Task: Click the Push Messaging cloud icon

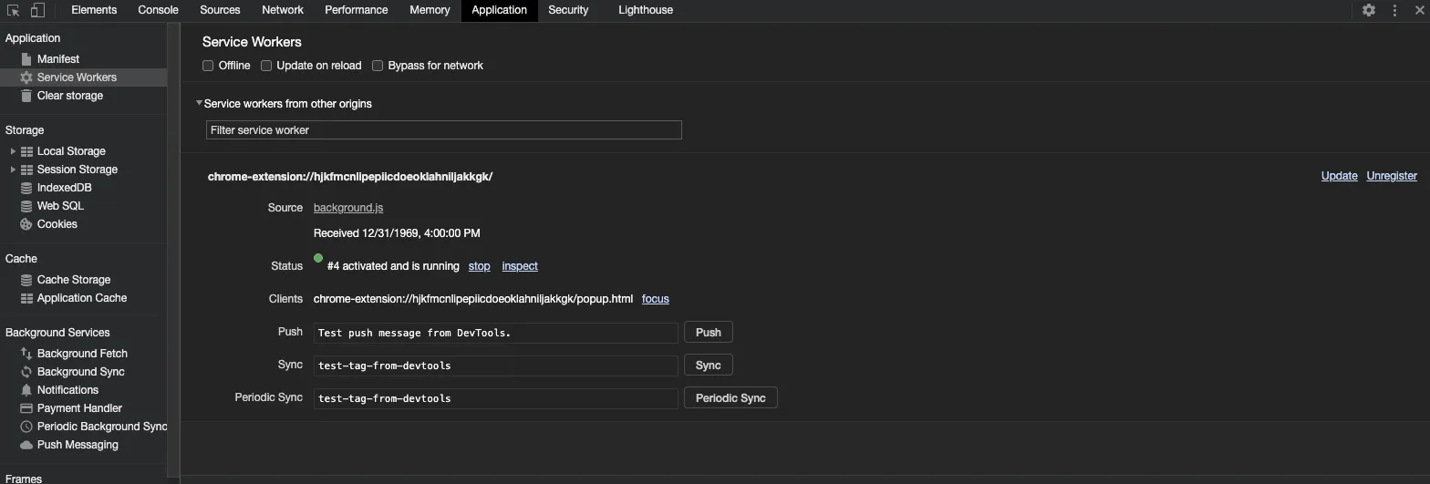Action: (x=26, y=445)
